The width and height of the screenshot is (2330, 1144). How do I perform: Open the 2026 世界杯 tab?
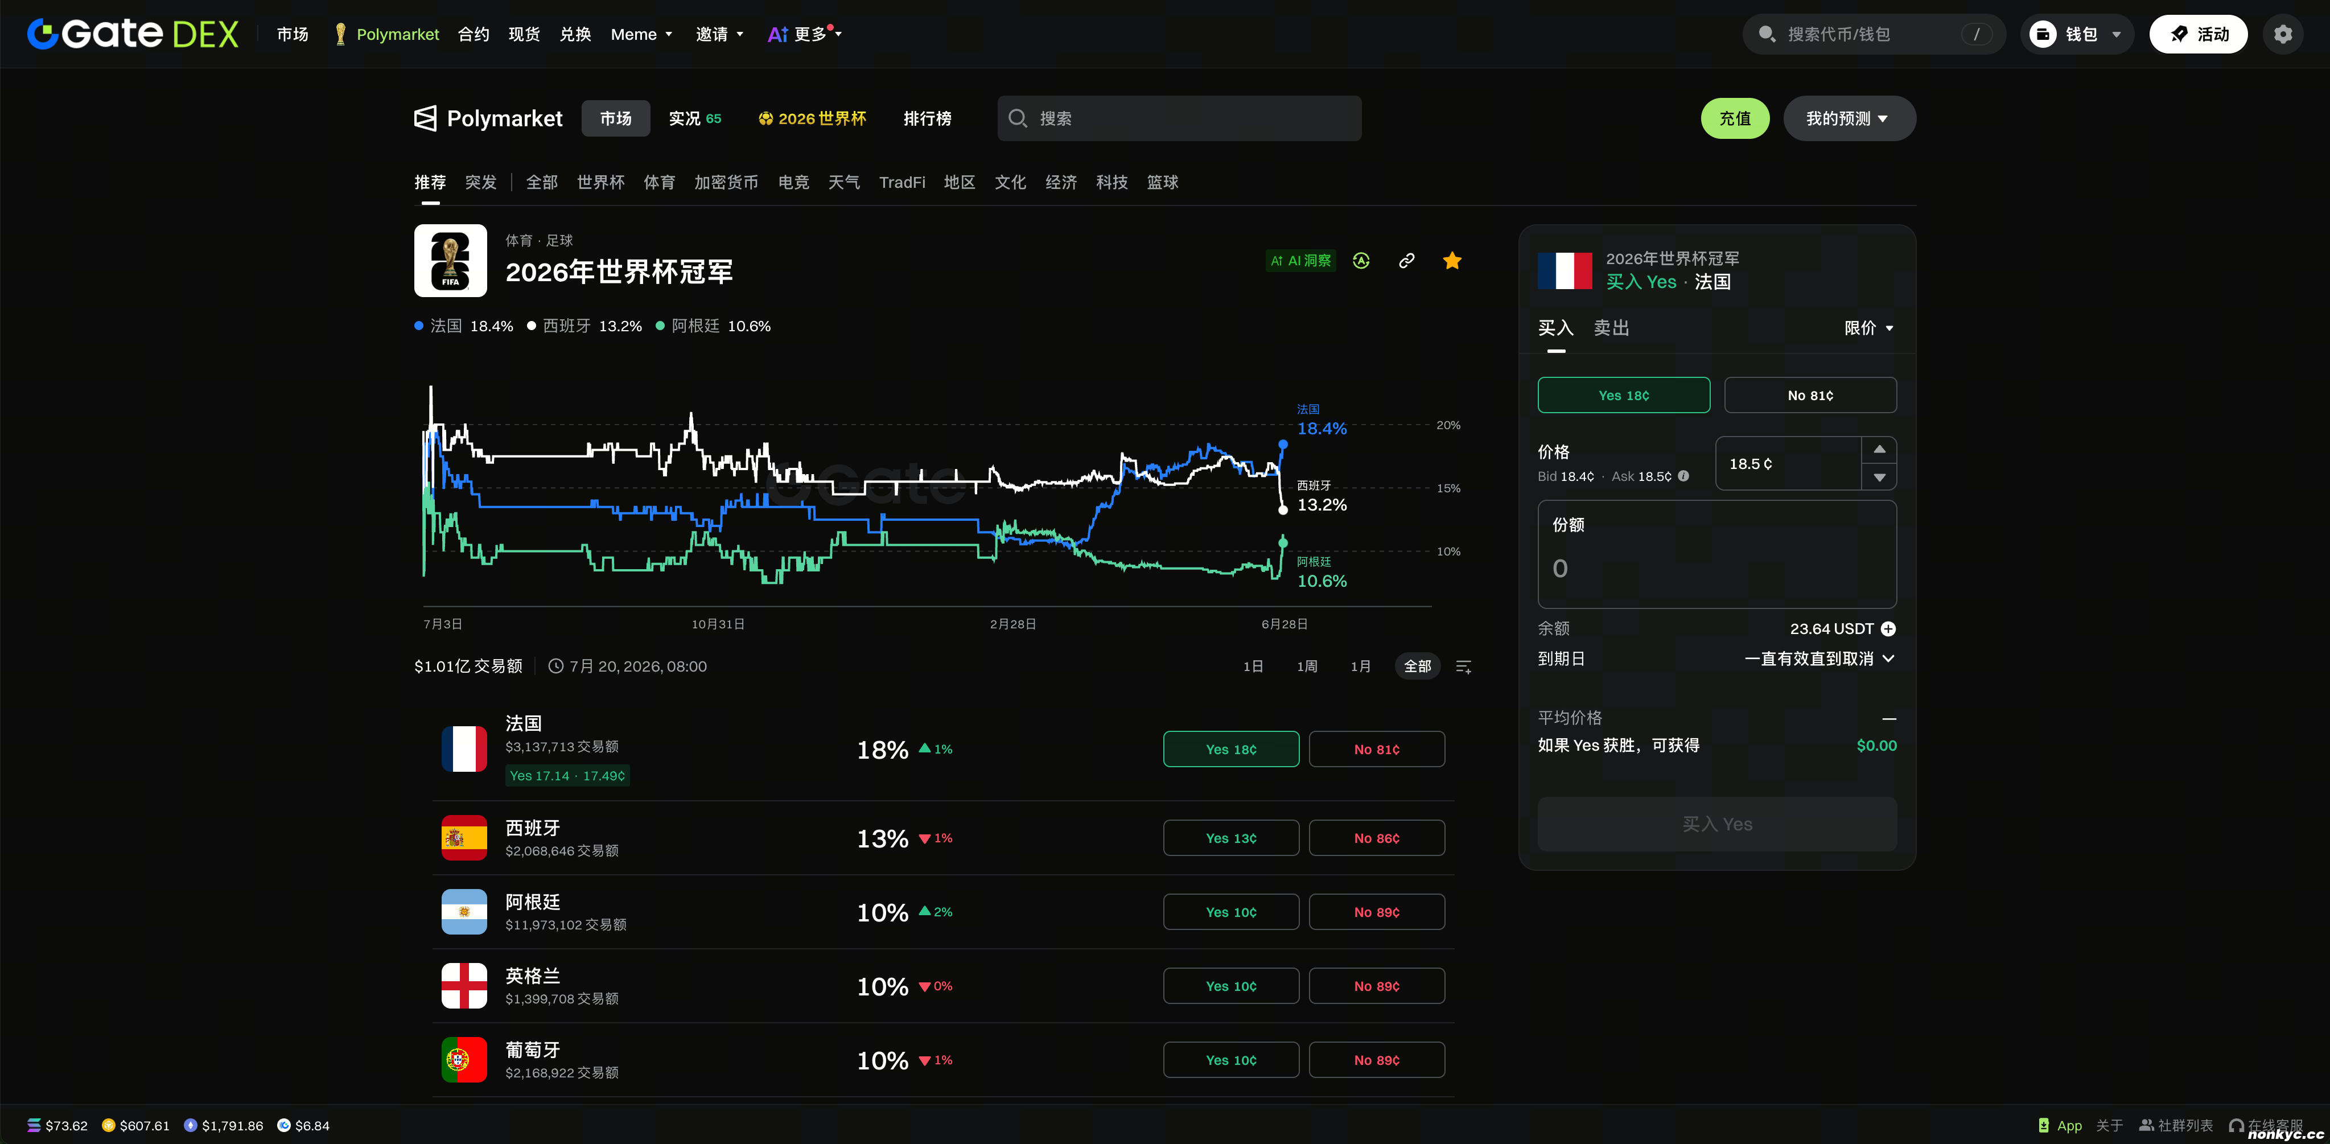(x=812, y=118)
